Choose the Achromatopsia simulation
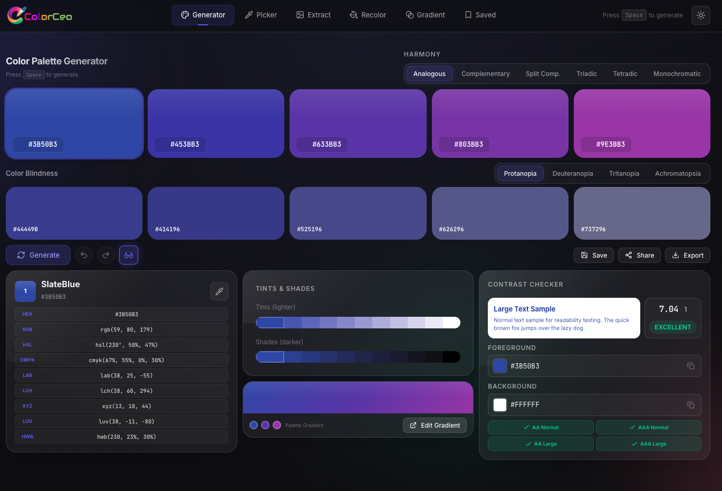722x491 pixels. 678,173
